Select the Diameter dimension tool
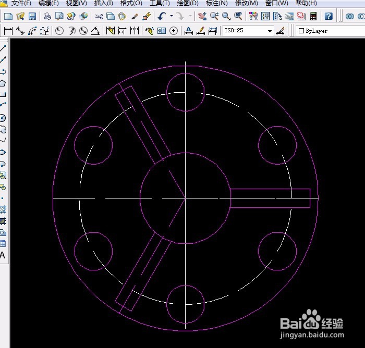The width and height of the screenshot is (365, 348). tap(83, 31)
